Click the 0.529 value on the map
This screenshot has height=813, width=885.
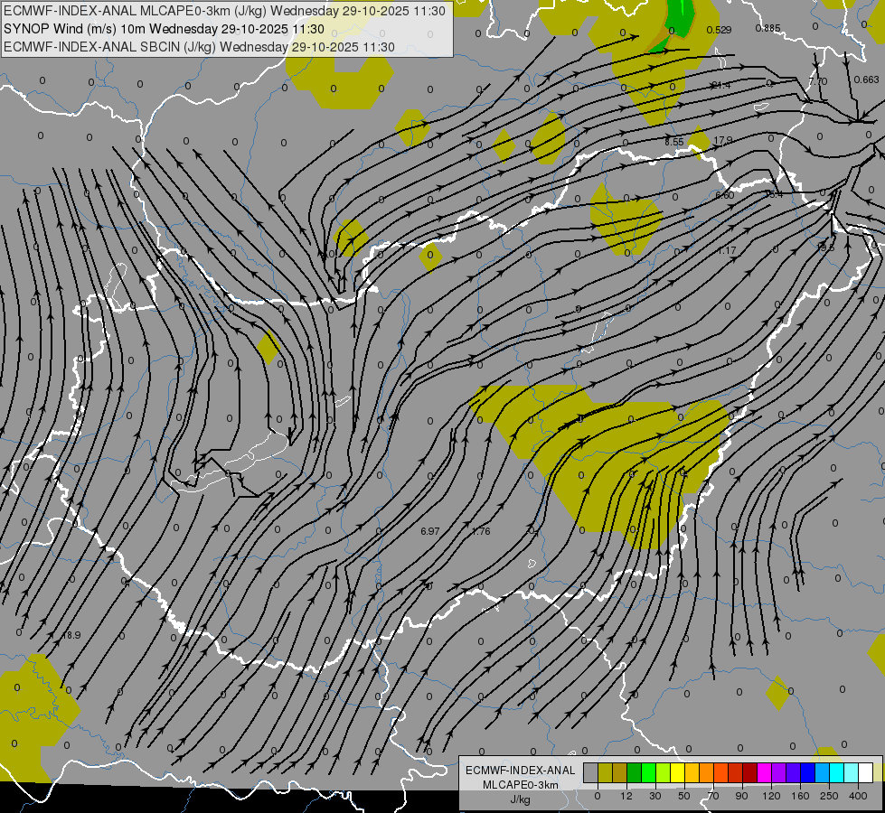pyautogui.click(x=719, y=30)
